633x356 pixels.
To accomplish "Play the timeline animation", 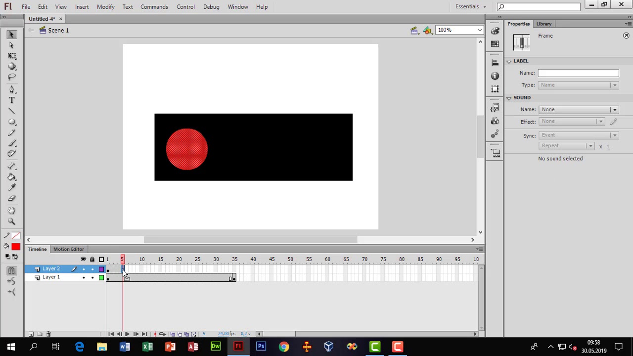I will pyautogui.click(x=127, y=334).
